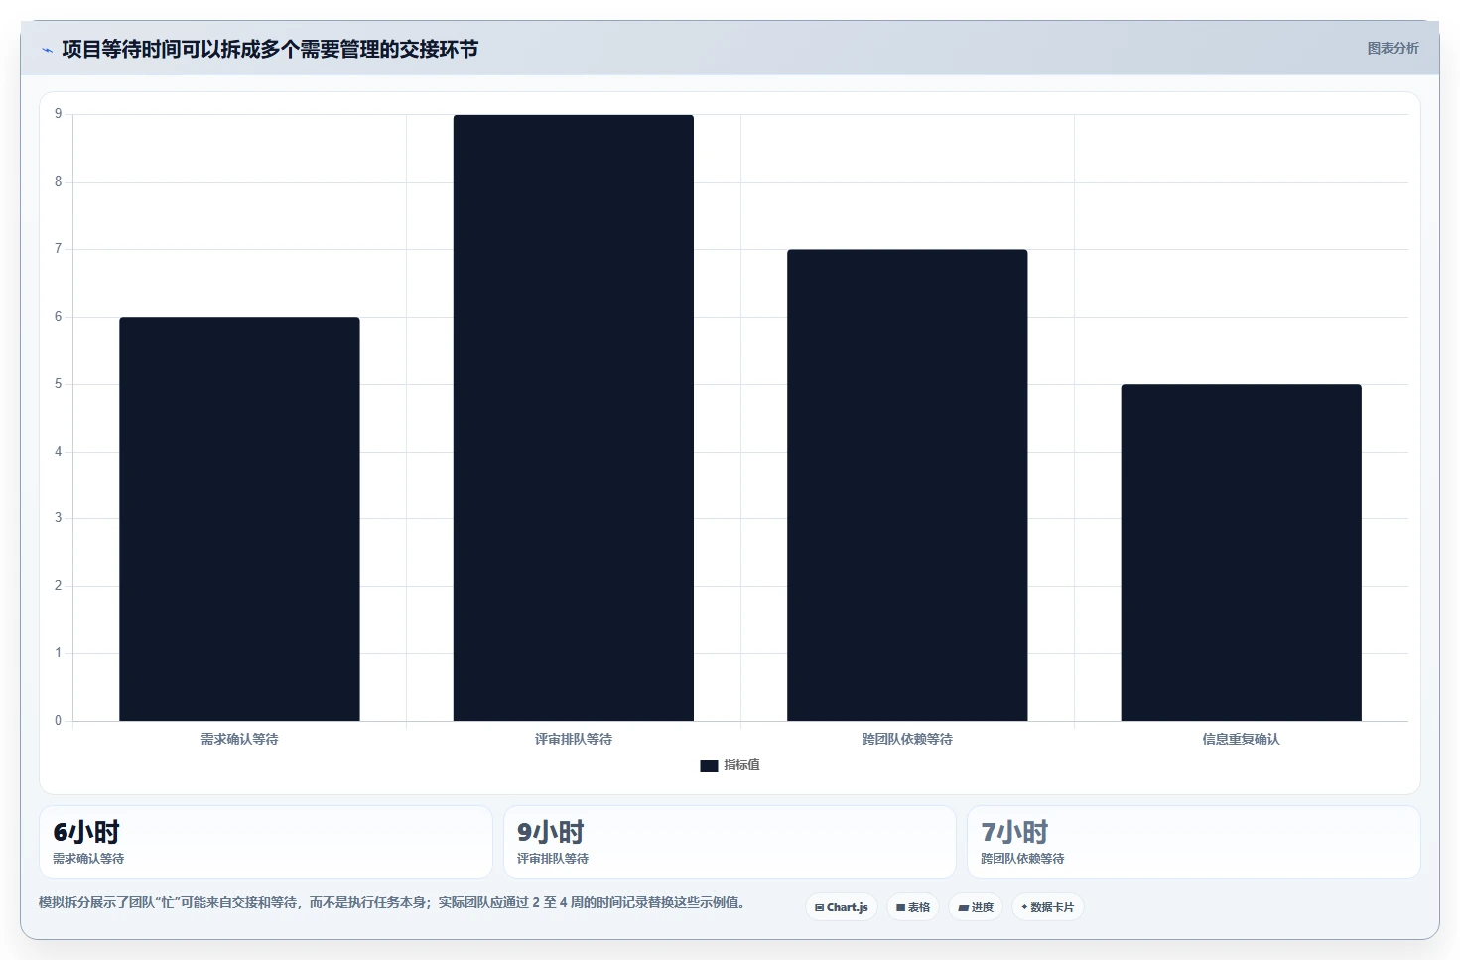The image size is (1460, 960).
Task: Click the y-axis value 0
Action: [x=58, y=721]
